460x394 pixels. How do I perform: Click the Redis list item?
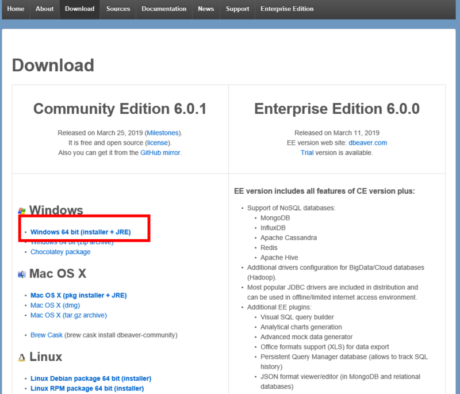(269, 248)
